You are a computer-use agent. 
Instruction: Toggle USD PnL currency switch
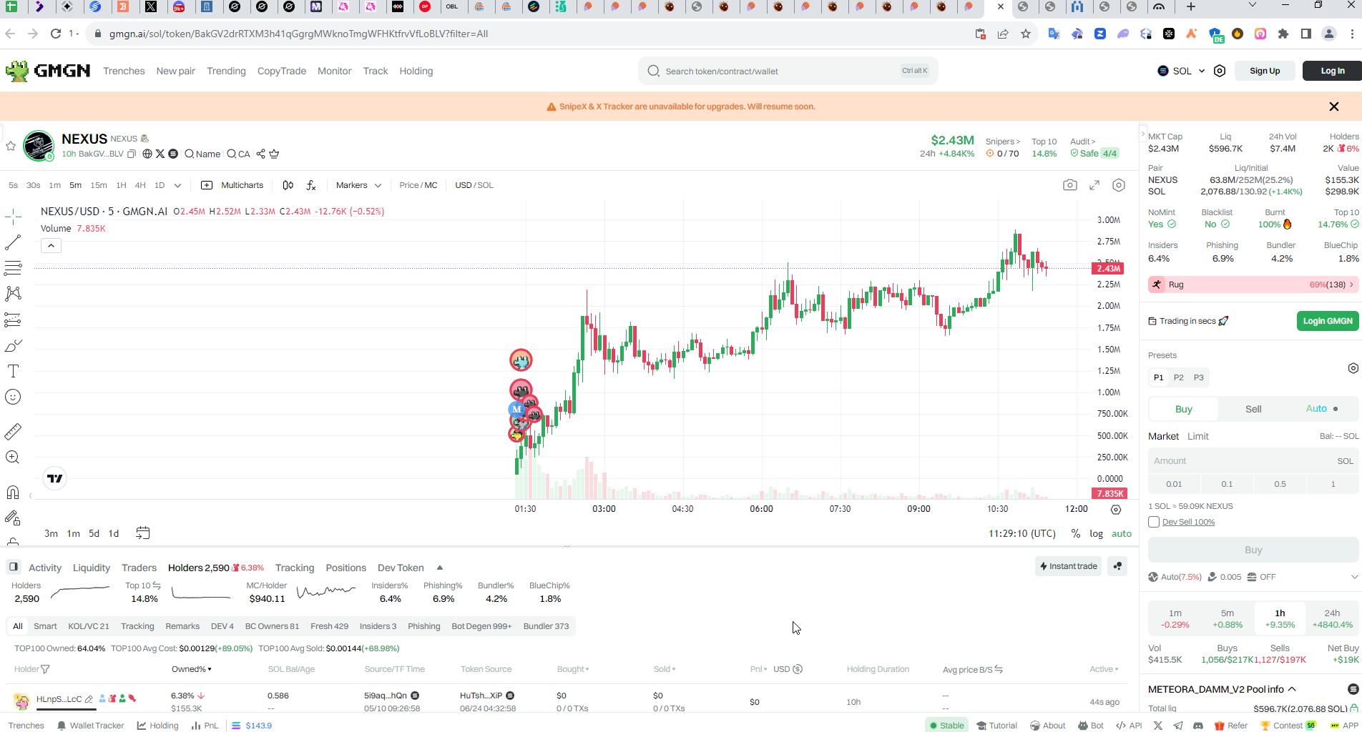(798, 669)
